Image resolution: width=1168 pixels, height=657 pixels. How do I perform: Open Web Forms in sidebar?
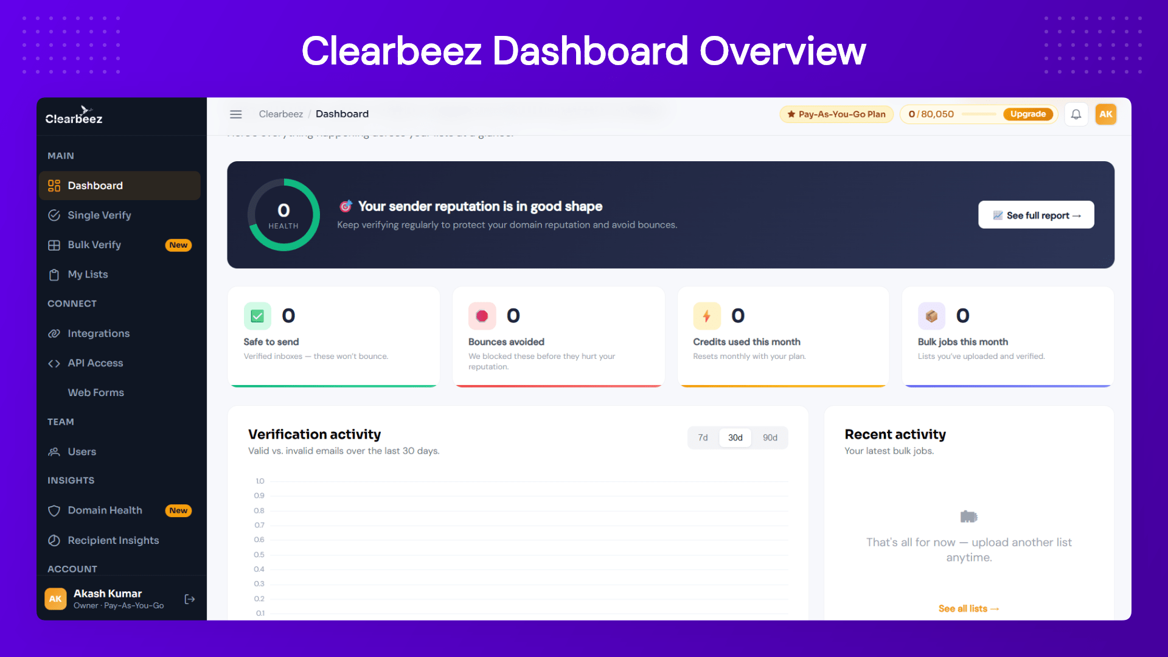click(120, 393)
